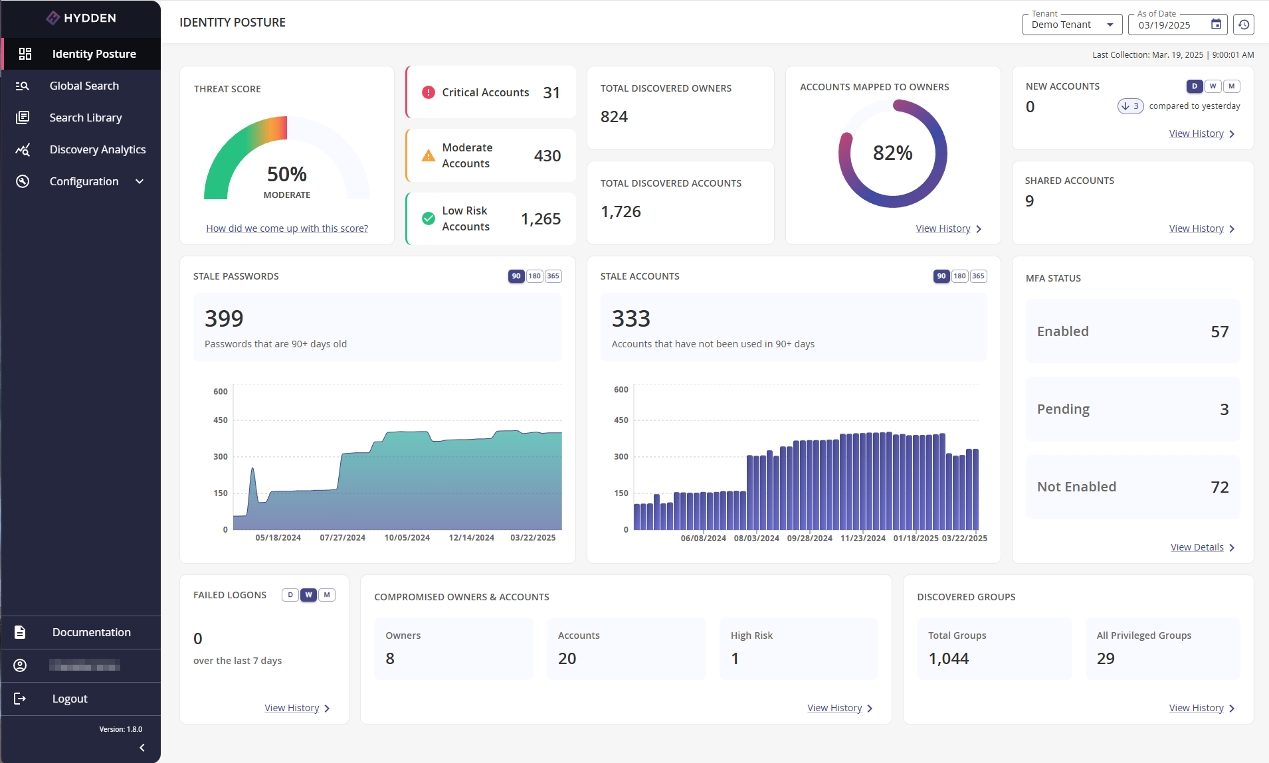Click the HYDDEN logo
Screen dimensions: 1269x763
80,17
